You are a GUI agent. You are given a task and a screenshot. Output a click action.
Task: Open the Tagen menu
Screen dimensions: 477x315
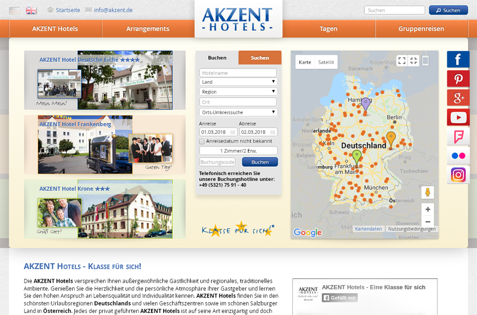coord(329,29)
